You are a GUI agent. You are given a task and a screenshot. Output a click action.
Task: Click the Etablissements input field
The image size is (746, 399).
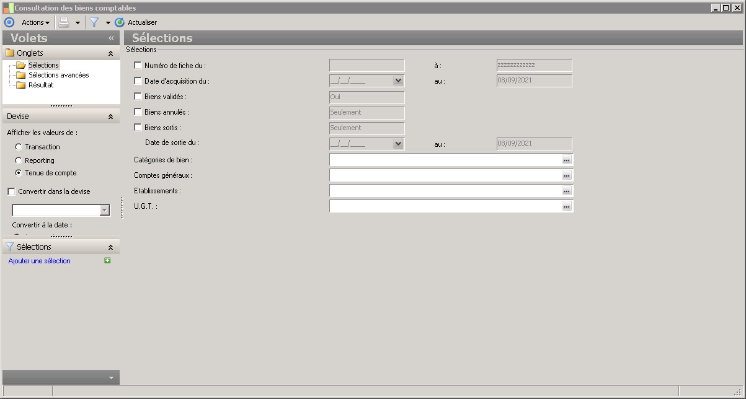445,191
